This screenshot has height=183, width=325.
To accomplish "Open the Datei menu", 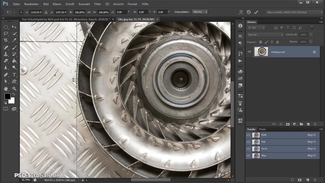I will pos(16,4).
